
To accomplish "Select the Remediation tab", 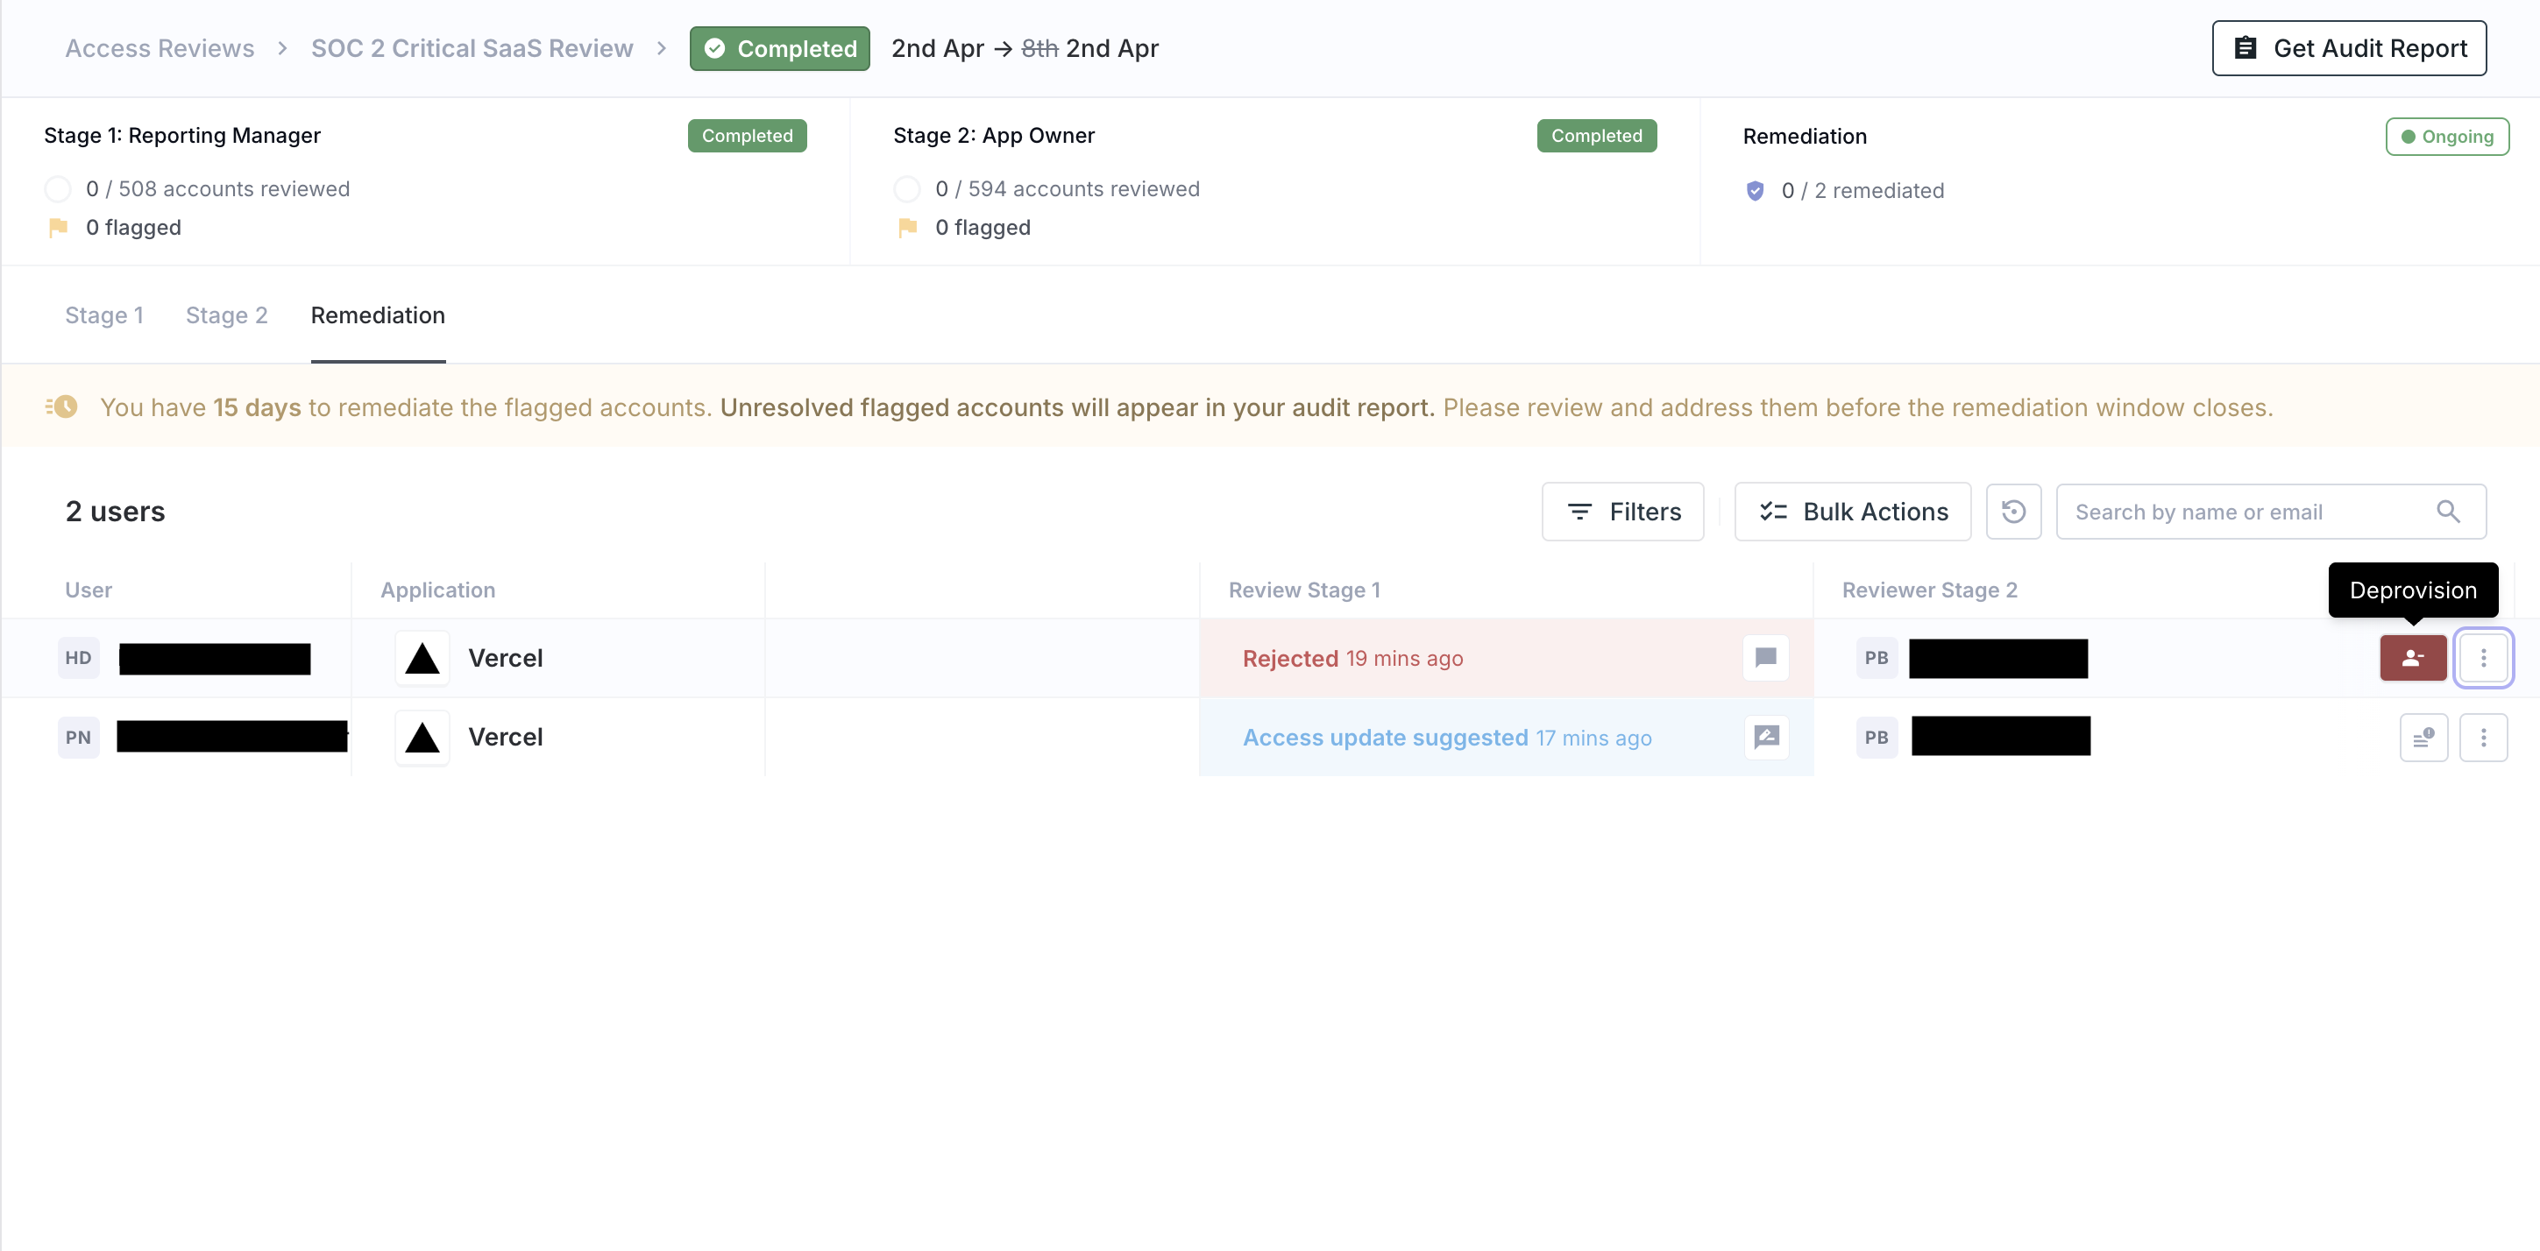I will click(378, 315).
